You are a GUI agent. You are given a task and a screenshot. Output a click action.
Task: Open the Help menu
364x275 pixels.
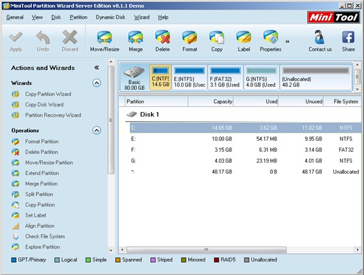tap(163, 17)
